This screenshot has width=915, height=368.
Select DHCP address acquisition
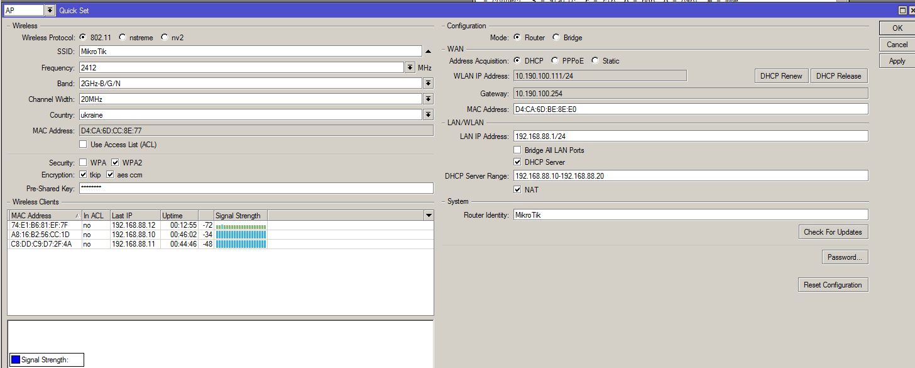(x=517, y=61)
